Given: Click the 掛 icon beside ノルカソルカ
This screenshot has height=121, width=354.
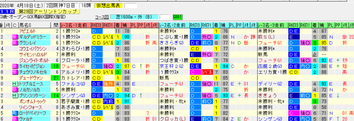Looking at the screenshot, I should tap(15, 90).
